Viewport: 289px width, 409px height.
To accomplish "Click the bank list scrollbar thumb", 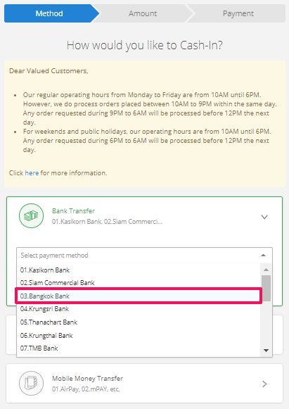I will point(266,288).
